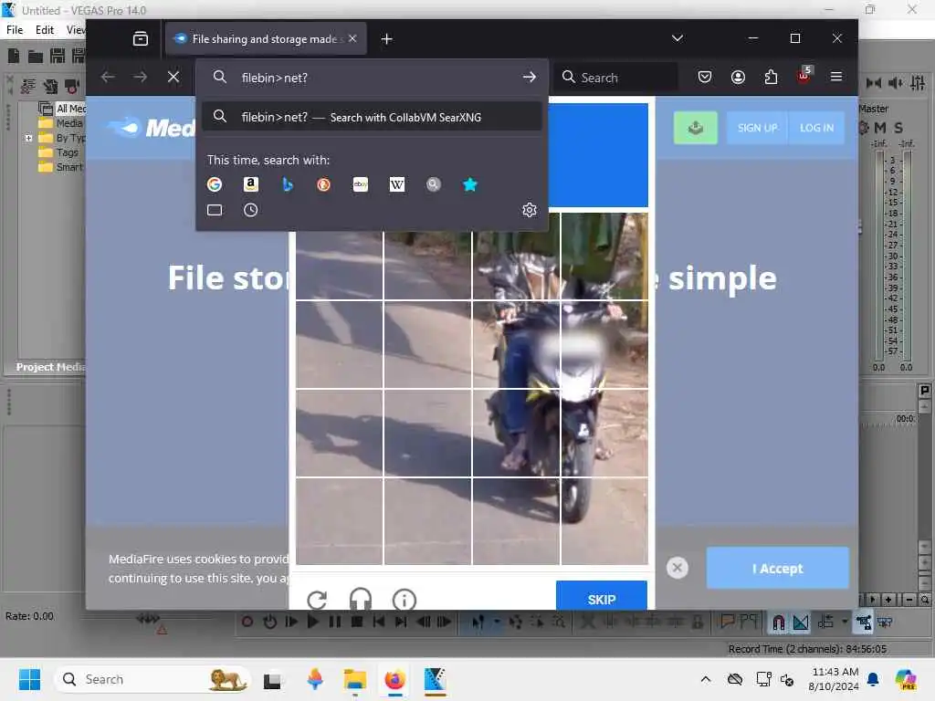
Task: Click the go arrow in address bar
Action: (x=529, y=78)
